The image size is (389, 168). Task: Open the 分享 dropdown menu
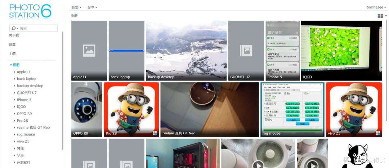92,8
